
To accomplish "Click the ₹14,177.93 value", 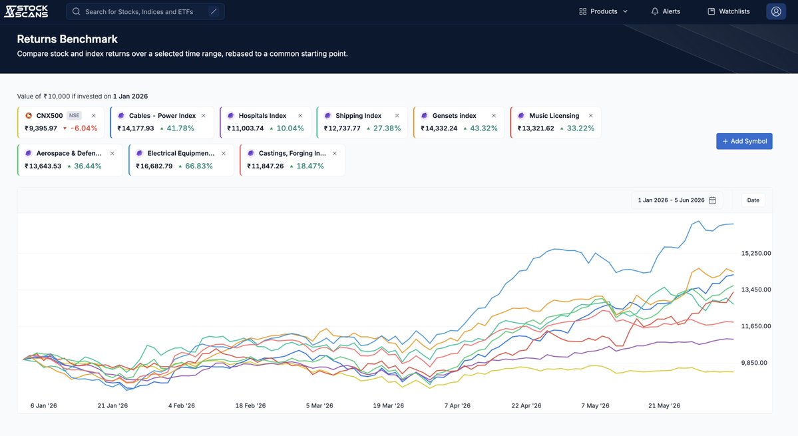I will tap(135, 128).
